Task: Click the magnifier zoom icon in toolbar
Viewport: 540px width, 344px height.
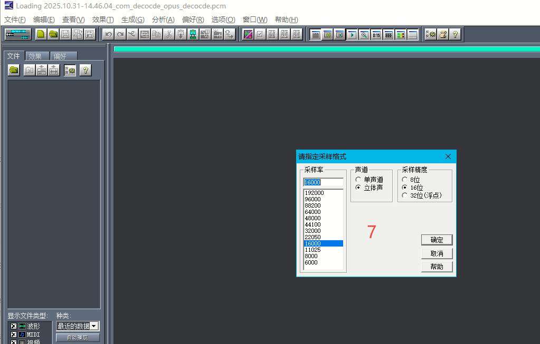Action: (364, 35)
